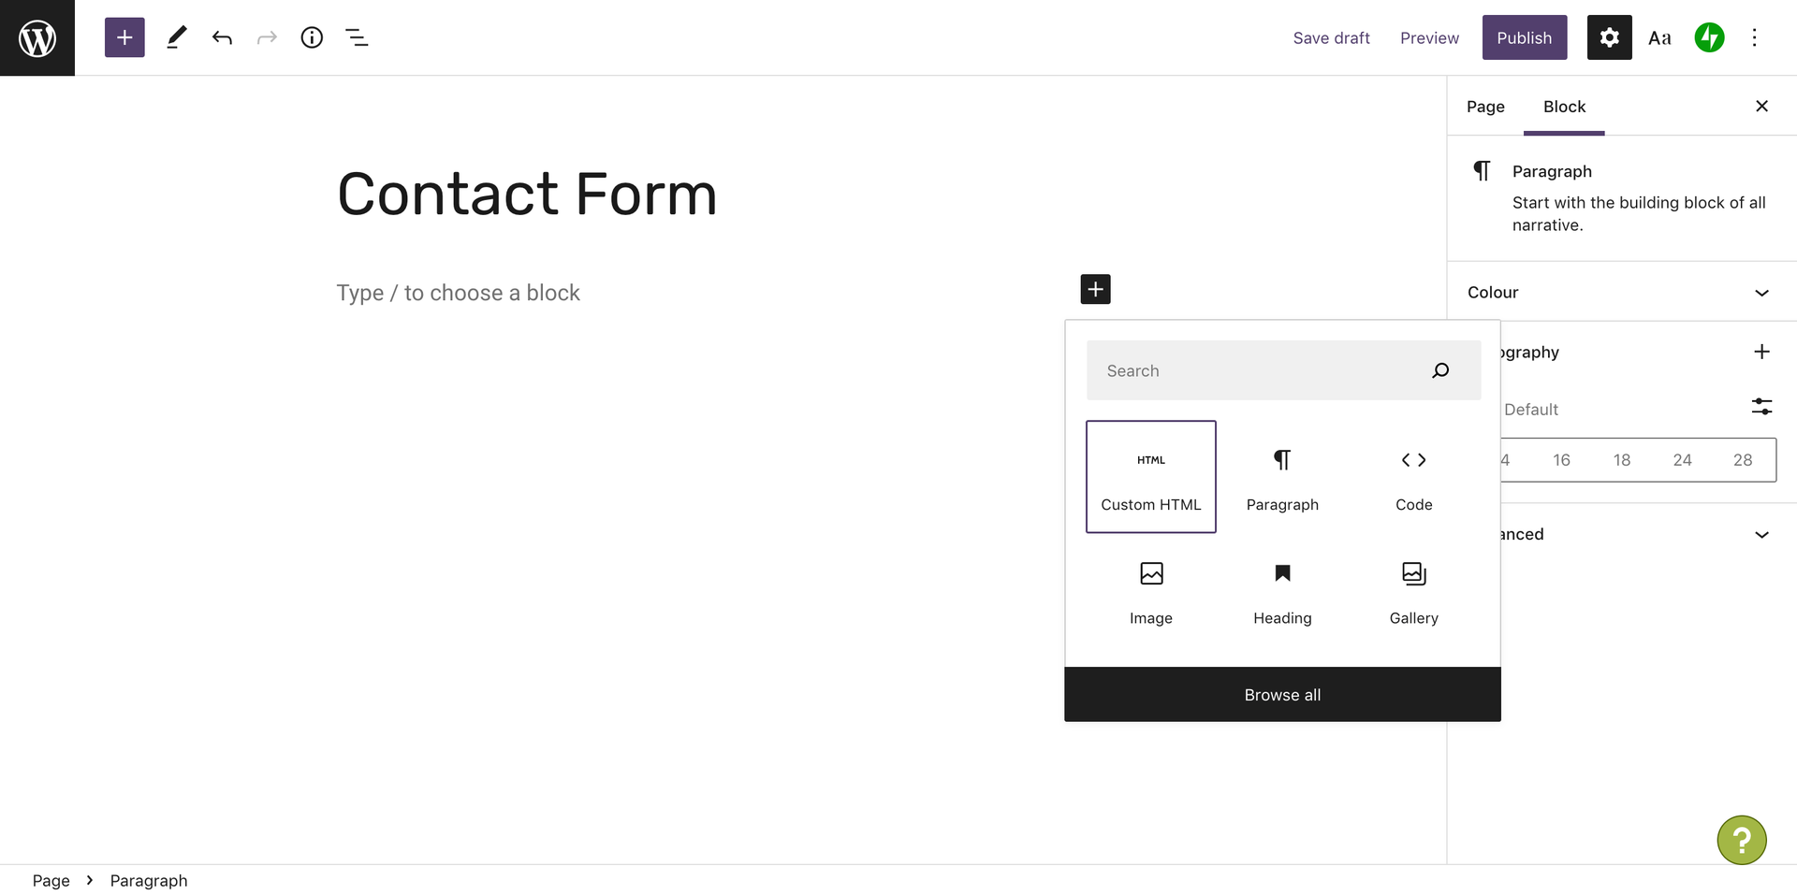This screenshot has height=895, width=1797.
Task: Insert the Custom HTML block
Action: (1151, 477)
